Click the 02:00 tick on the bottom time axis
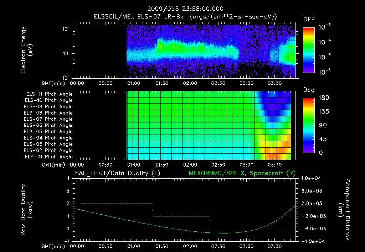This screenshot has height=252, width=365. click(x=190, y=246)
